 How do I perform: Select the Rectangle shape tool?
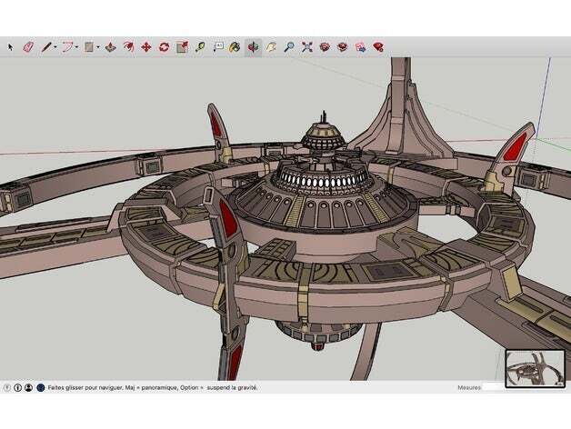(x=89, y=47)
